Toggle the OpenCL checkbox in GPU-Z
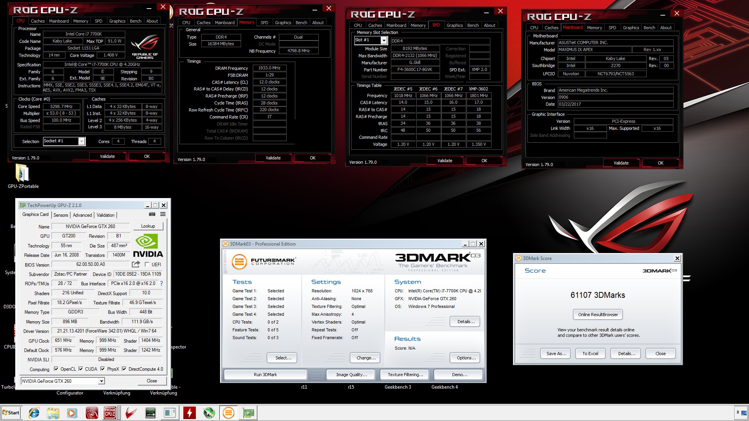The image size is (749, 421). click(56, 369)
